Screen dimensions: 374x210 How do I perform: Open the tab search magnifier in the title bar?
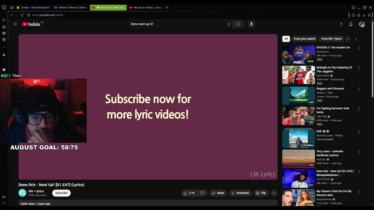coord(353,8)
